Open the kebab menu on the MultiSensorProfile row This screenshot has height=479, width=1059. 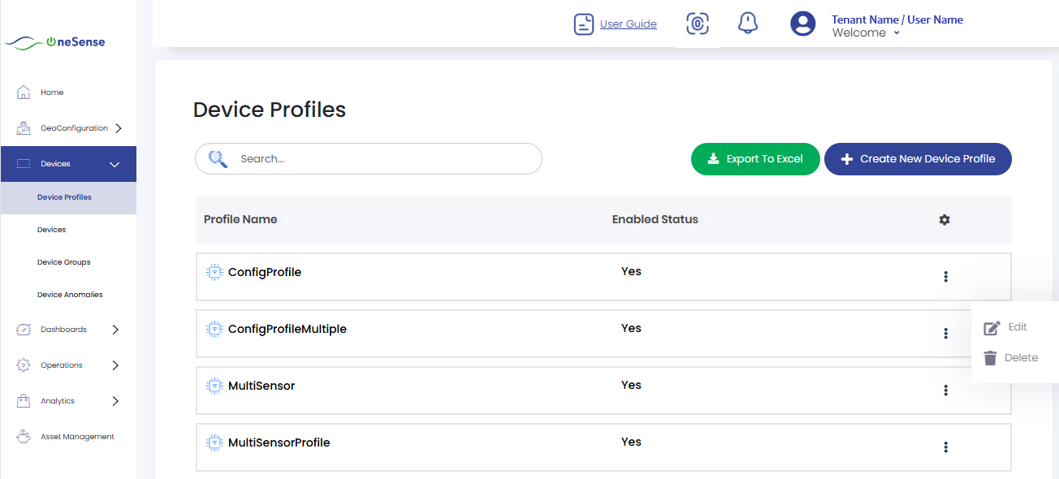(945, 447)
